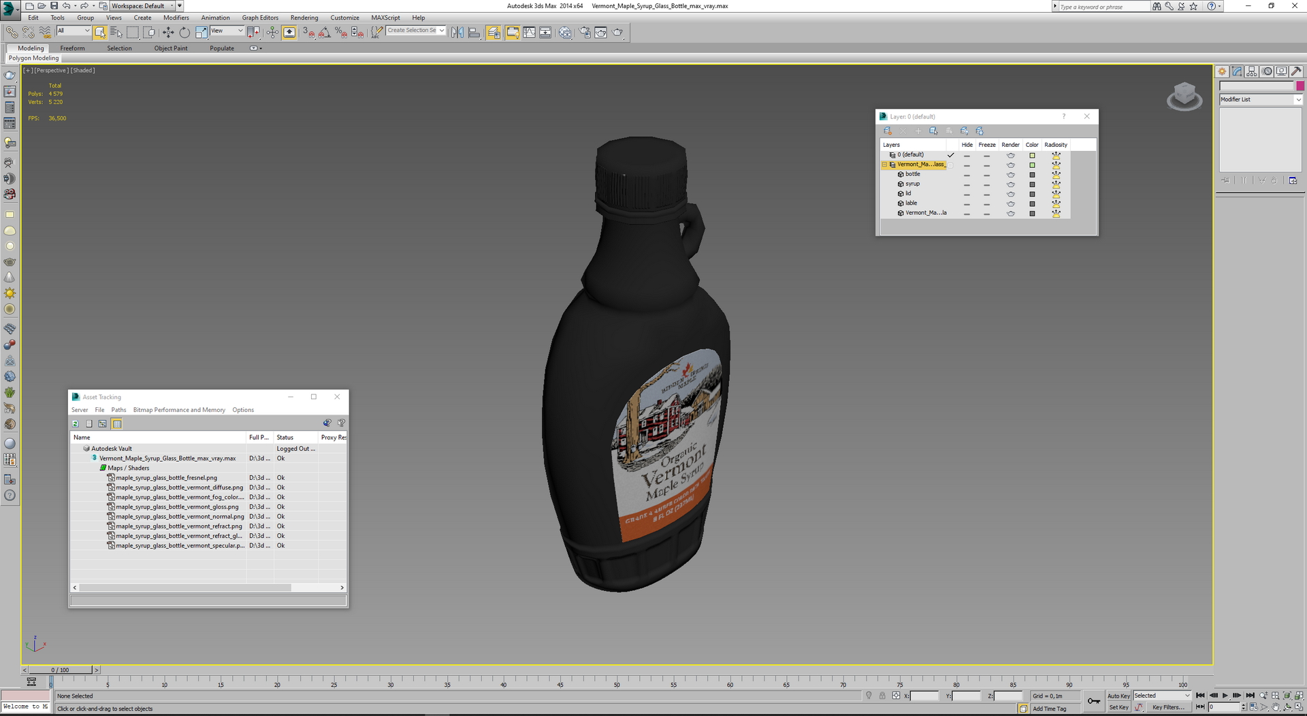Open the Modifier List dropdown
Screen dimensions: 1307x716
point(1261,99)
